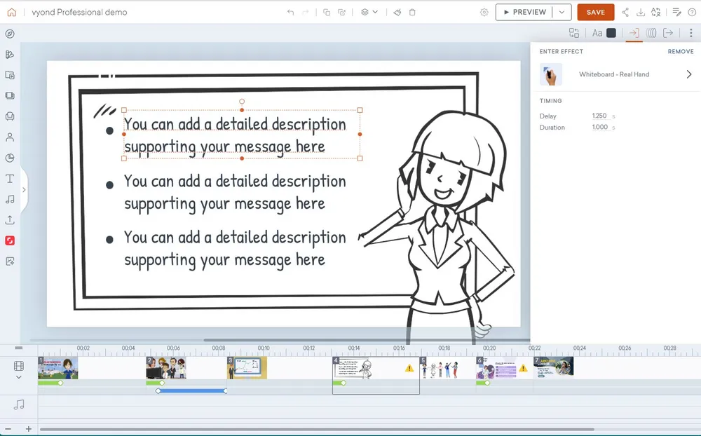Click the Delete trash icon in the toolbar

[412, 12]
